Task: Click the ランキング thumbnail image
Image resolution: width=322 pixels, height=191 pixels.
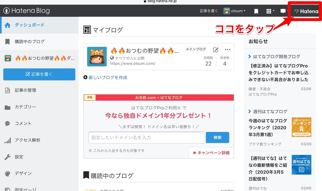Action: click(x=301, y=127)
